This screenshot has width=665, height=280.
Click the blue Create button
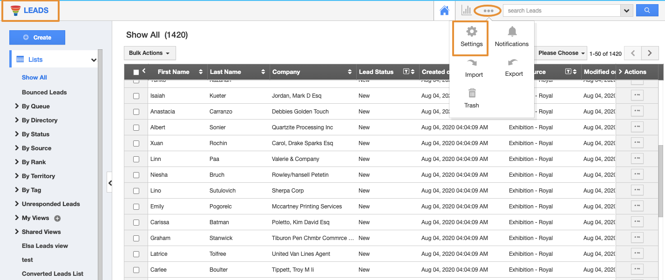pyautogui.click(x=37, y=38)
